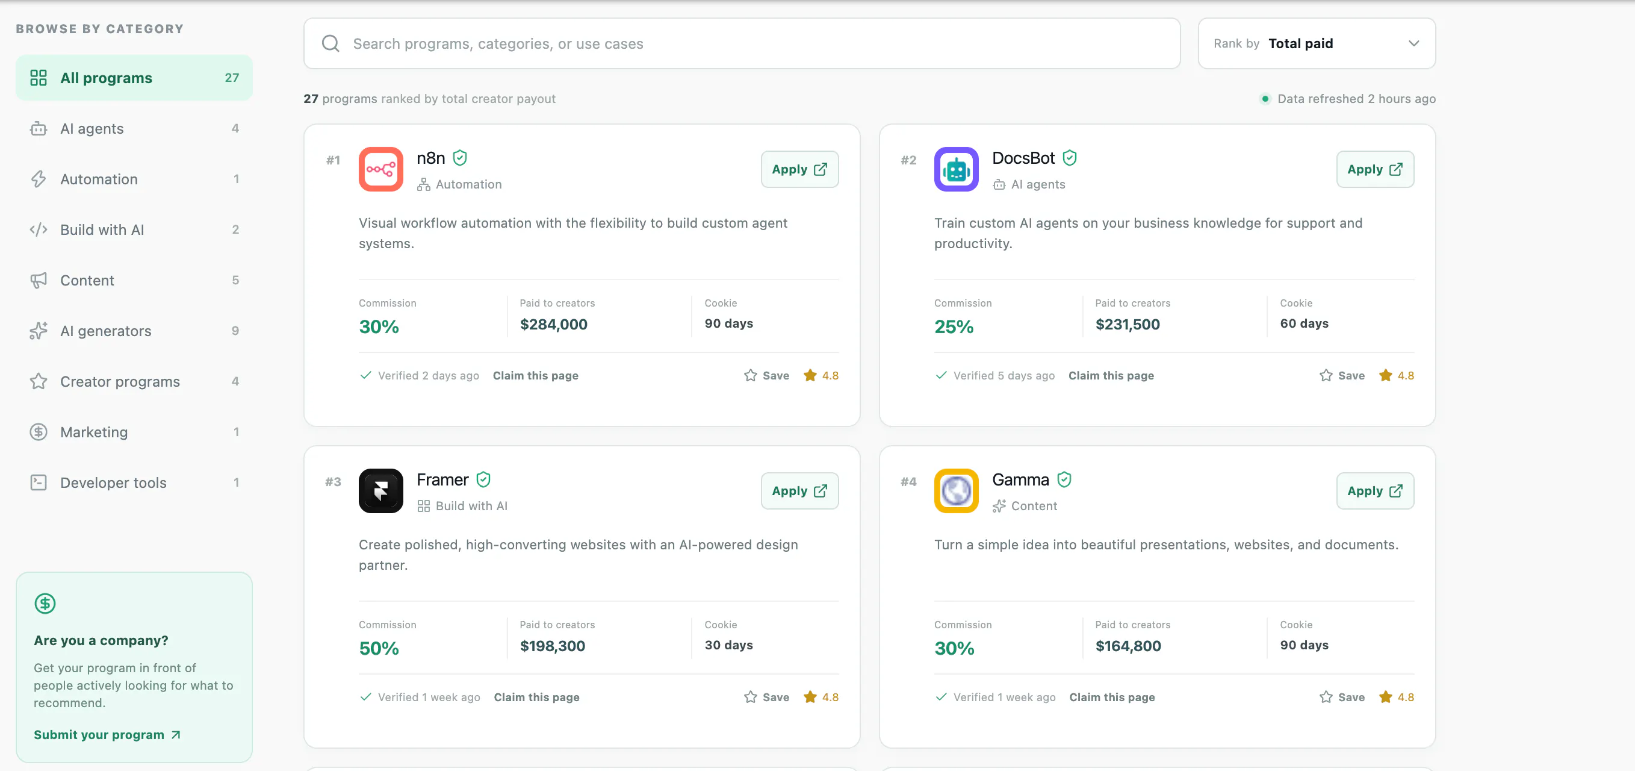
Task: Click the DocsBot AI agents category tag
Action: click(1029, 184)
